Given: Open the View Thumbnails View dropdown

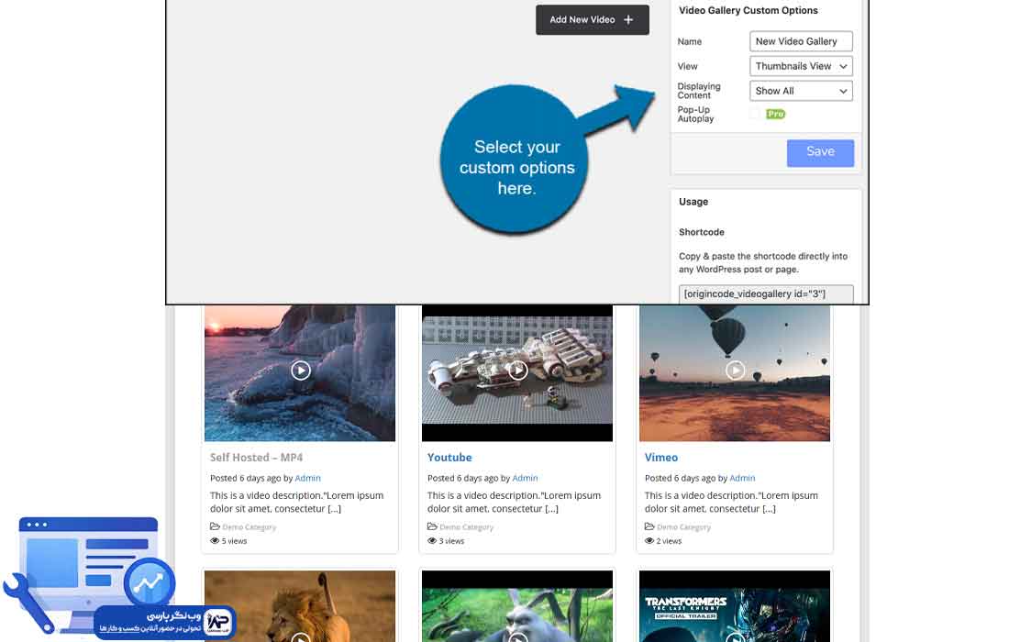Looking at the screenshot, I should (801, 66).
